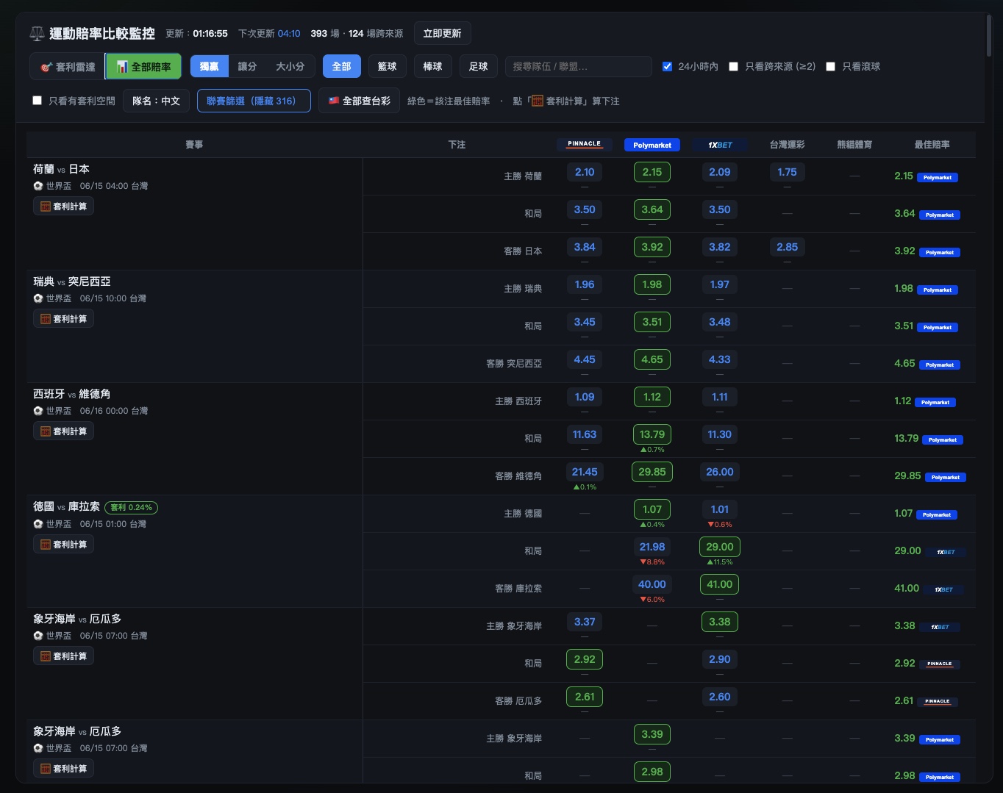Screen dimensions: 1003x793
Task: Click the scales logo icon
Action: [37, 34]
